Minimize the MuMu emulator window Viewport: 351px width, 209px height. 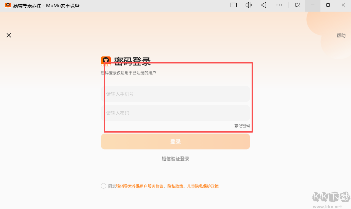coord(313,5)
